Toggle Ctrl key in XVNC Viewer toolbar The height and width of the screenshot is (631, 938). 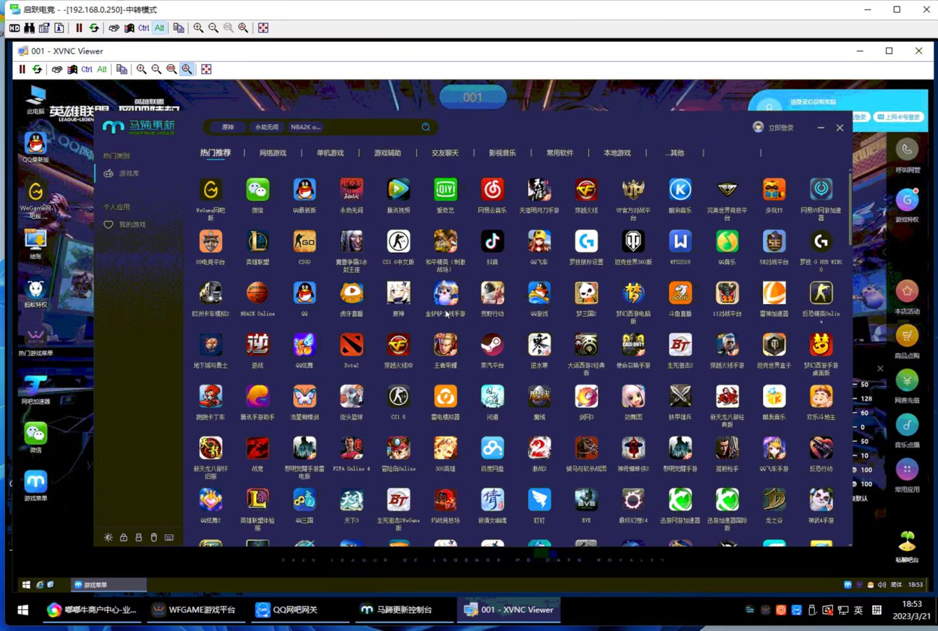(87, 69)
